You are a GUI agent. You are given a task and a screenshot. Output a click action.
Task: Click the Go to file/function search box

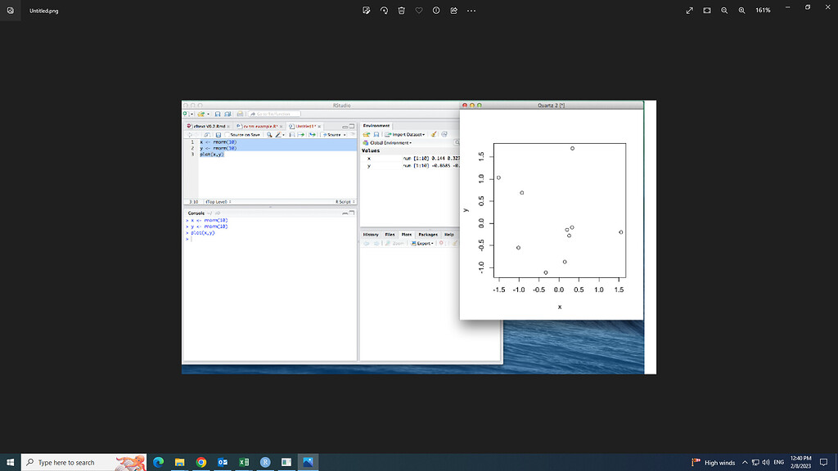[275, 114]
